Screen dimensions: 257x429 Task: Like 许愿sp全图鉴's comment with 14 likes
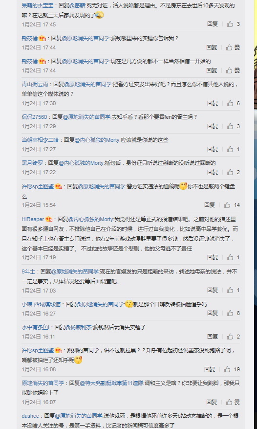point(227,205)
